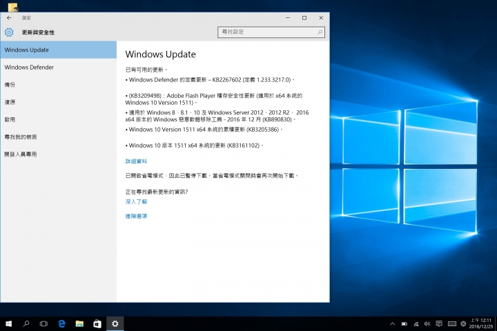Open the 備份 (Backup) section
Image resolution: width=497 pixels, height=331 pixels.
pos(58,85)
